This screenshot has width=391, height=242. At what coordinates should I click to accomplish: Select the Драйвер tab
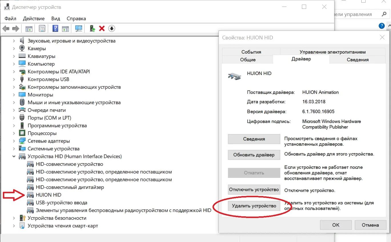[x=301, y=59]
